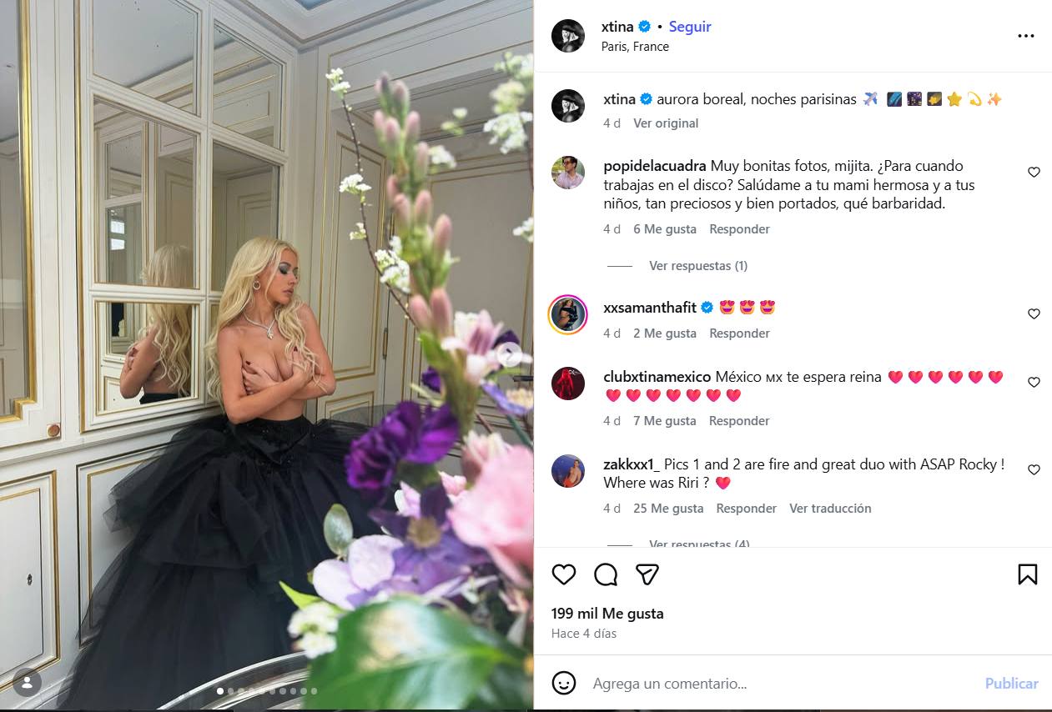Open the three-dot more options menu
Image resolution: width=1052 pixels, height=712 pixels.
click(x=1026, y=36)
